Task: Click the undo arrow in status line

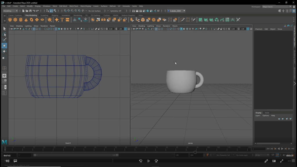Action: [x=34, y=11]
